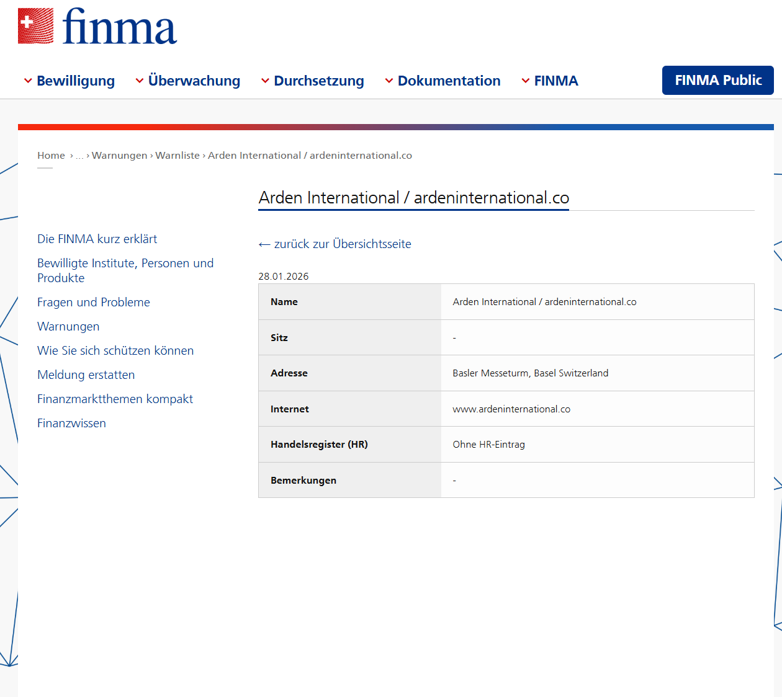Open the Durchsetzung menu label

click(x=319, y=81)
